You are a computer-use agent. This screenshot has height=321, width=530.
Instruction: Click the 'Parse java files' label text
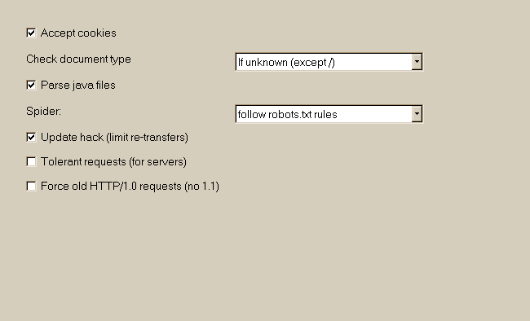coord(78,86)
